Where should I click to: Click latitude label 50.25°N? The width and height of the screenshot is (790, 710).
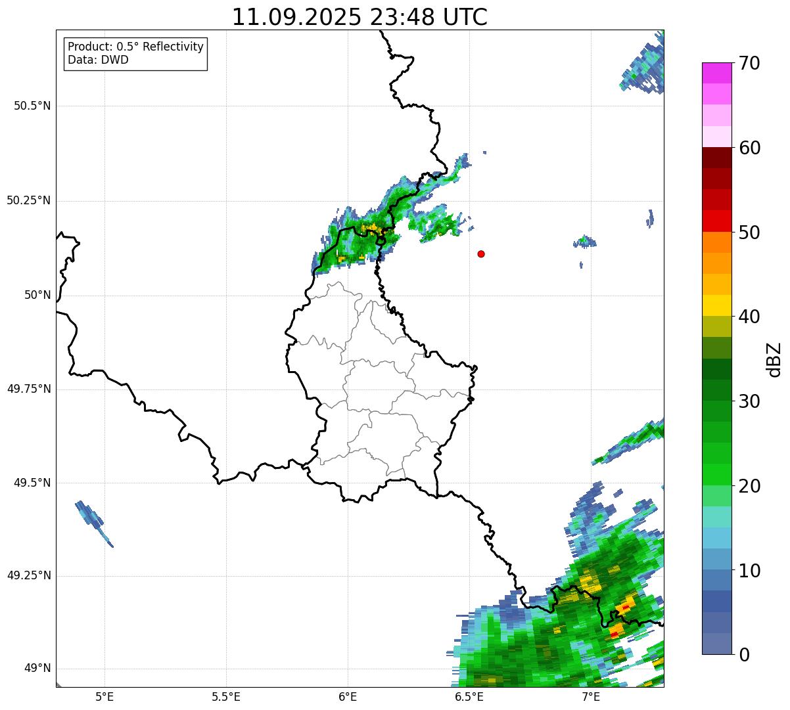coord(29,200)
